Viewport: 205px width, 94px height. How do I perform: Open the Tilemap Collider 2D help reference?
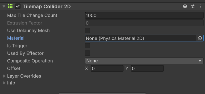[x=185, y=6]
